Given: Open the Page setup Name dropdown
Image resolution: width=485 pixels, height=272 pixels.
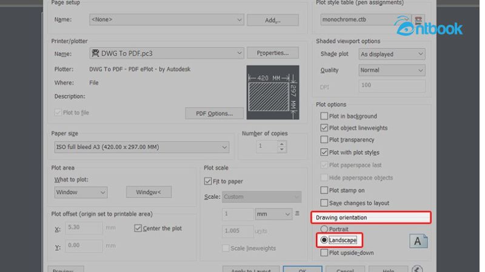Looking at the screenshot, I should click(x=166, y=20).
